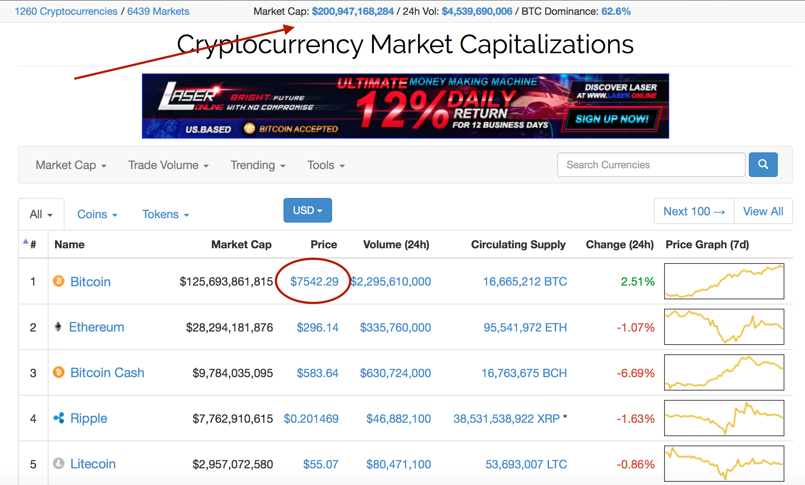The image size is (805, 485).
Task: Click the magnifying glass search button
Action: [x=763, y=165]
